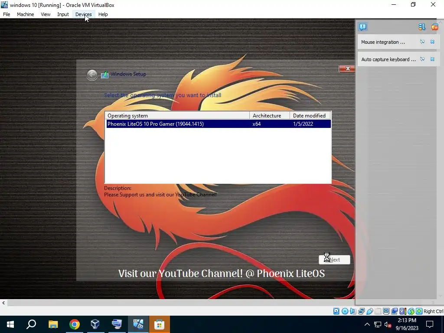The height and width of the screenshot is (333, 444).
Task: Don't show Auto capture keyboard message again icon
Action: point(422,59)
